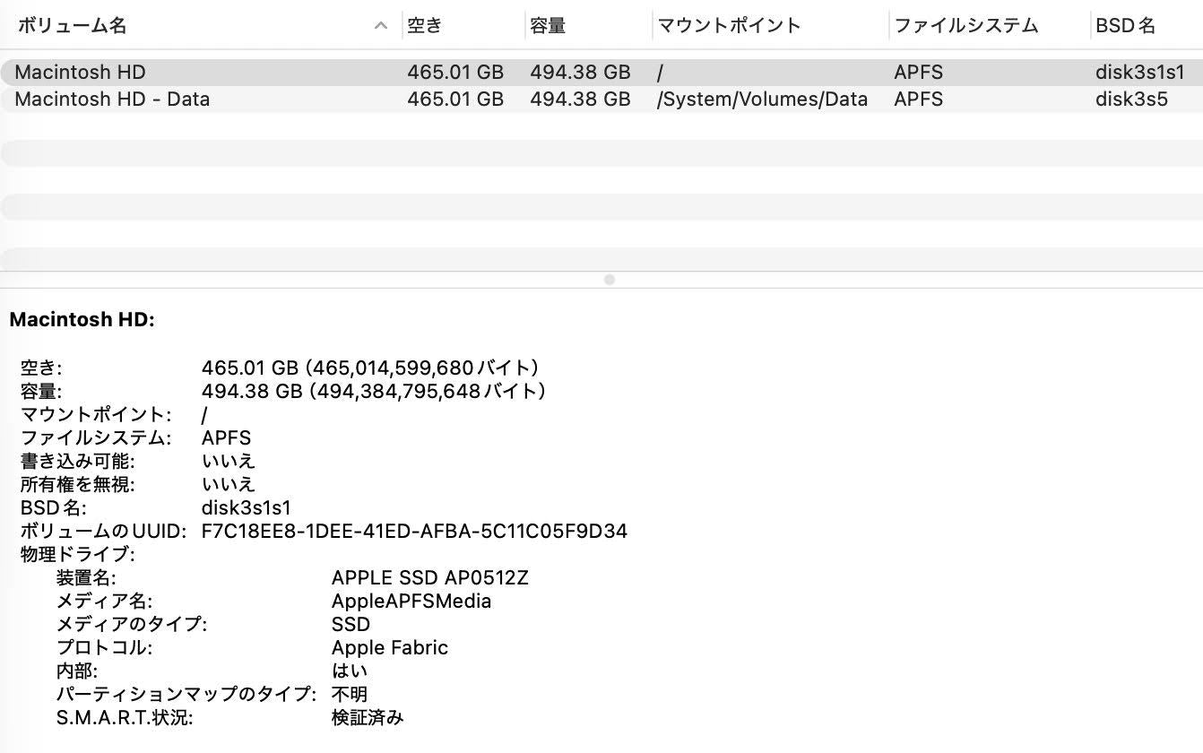Image resolution: width=1203 pixels, height=753 pixels.
Task: Click the disk3s5 BSD name cell
Action: 1131,99
